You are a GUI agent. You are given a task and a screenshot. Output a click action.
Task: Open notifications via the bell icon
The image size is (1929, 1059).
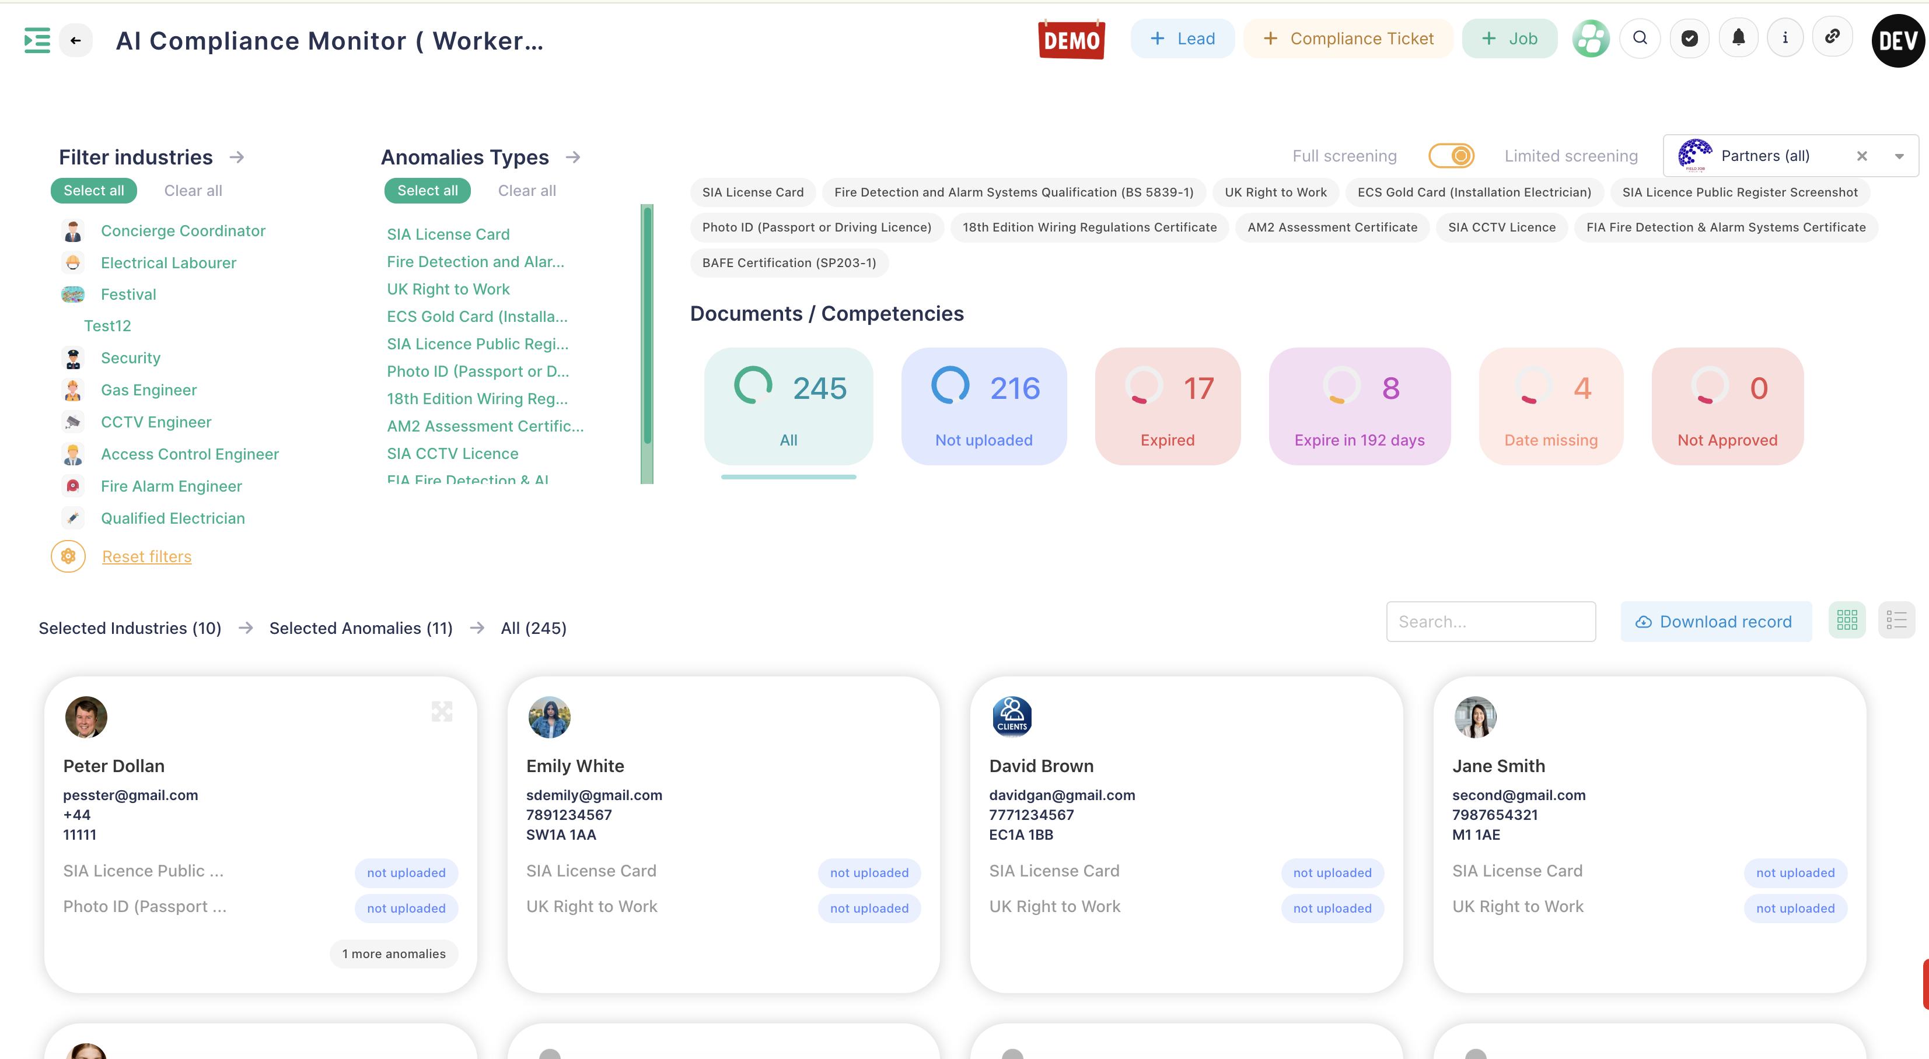click(x=1738, y=38)
